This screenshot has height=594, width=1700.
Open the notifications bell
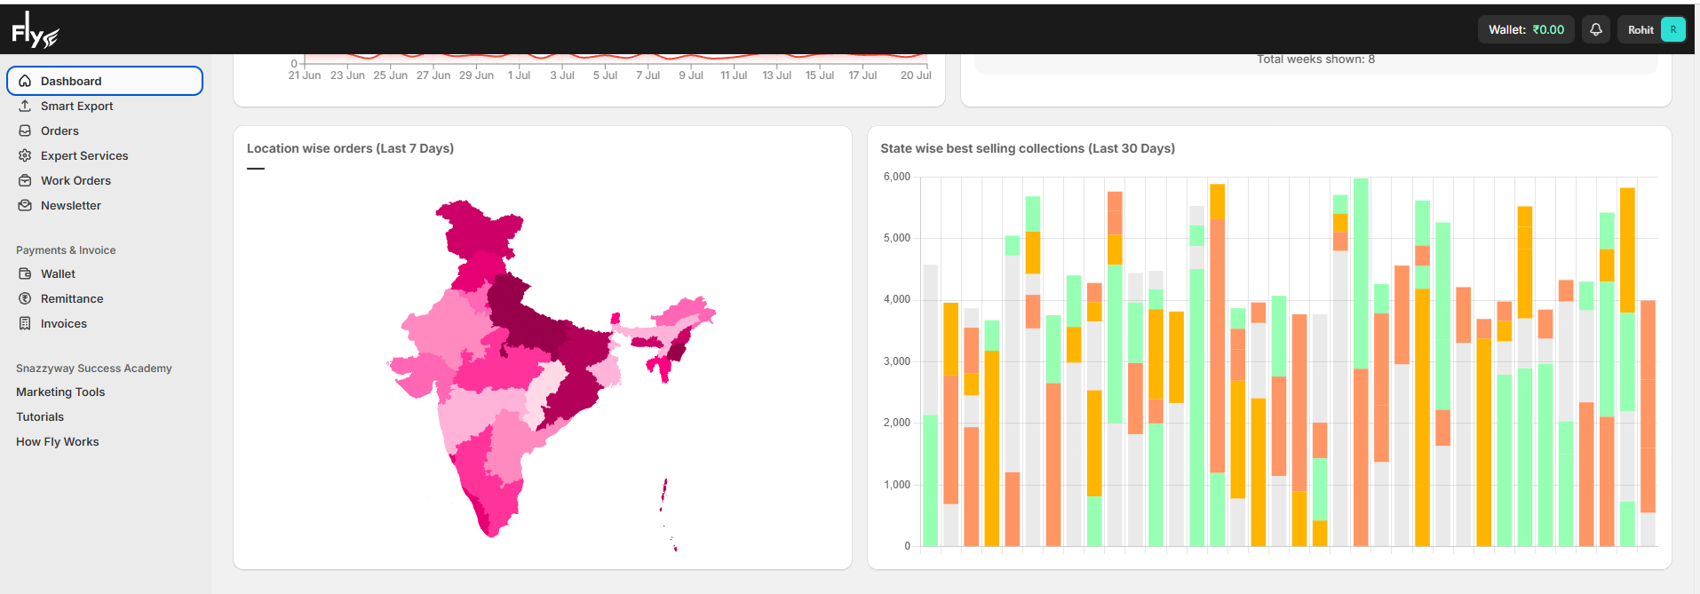click(x=1596, y=29)
